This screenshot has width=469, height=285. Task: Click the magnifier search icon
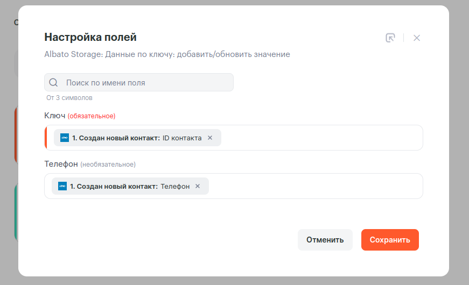(x=53, y=83)
